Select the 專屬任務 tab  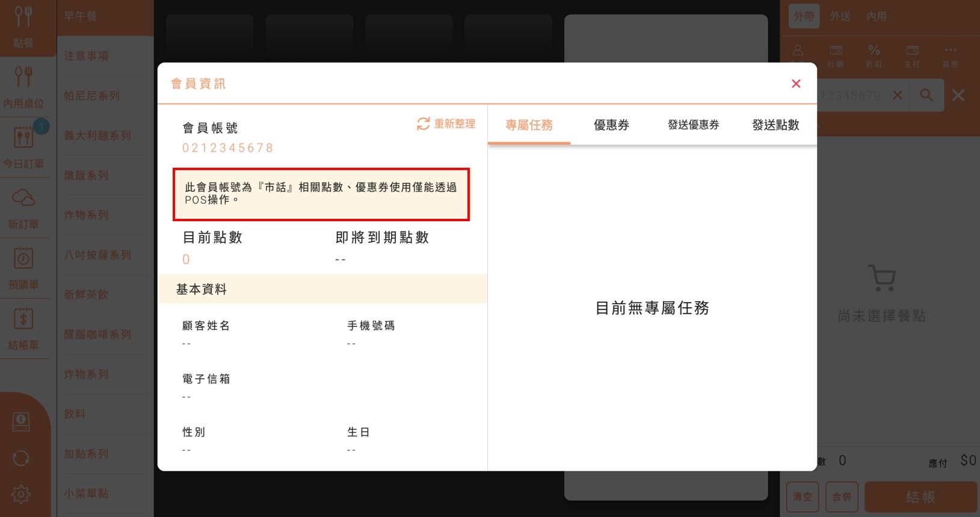[529, 125]
